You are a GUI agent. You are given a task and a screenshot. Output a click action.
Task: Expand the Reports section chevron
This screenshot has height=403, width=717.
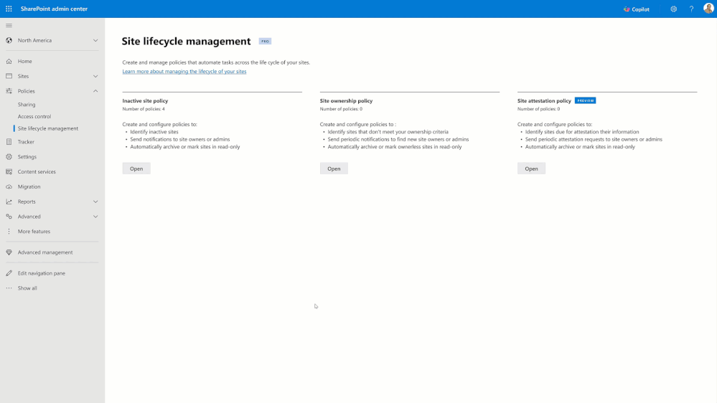click(x=95, y=201)
